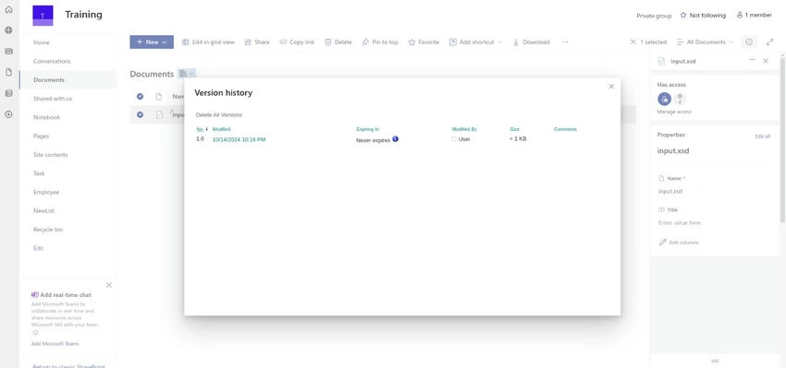This screenshot has width=786, height=368.
Task: Click Manage access in details pane
Action: pos(674,112)
